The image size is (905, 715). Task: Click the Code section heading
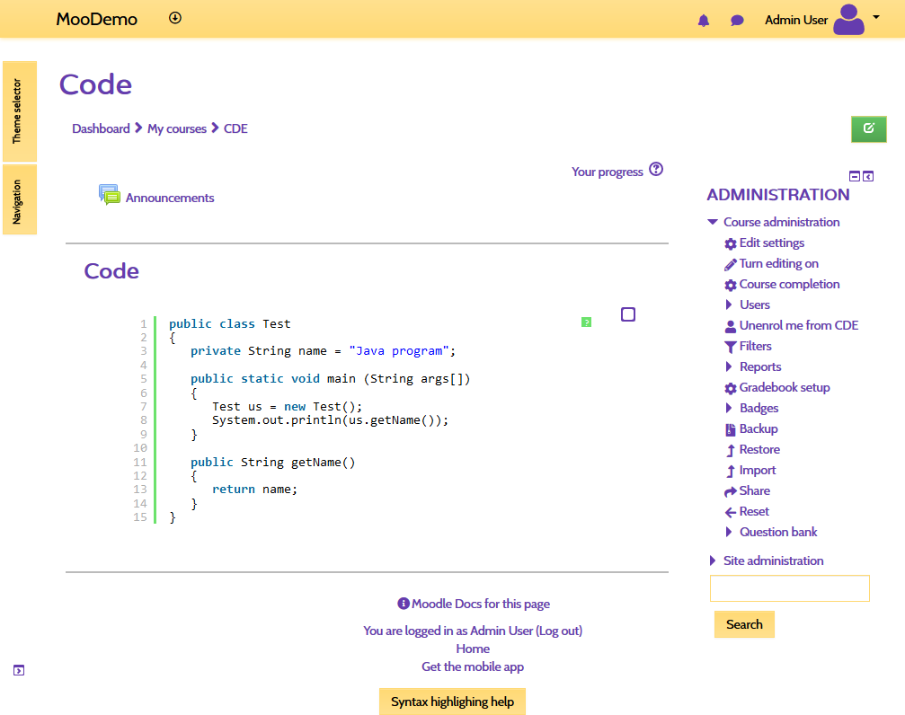click(111, 271)
